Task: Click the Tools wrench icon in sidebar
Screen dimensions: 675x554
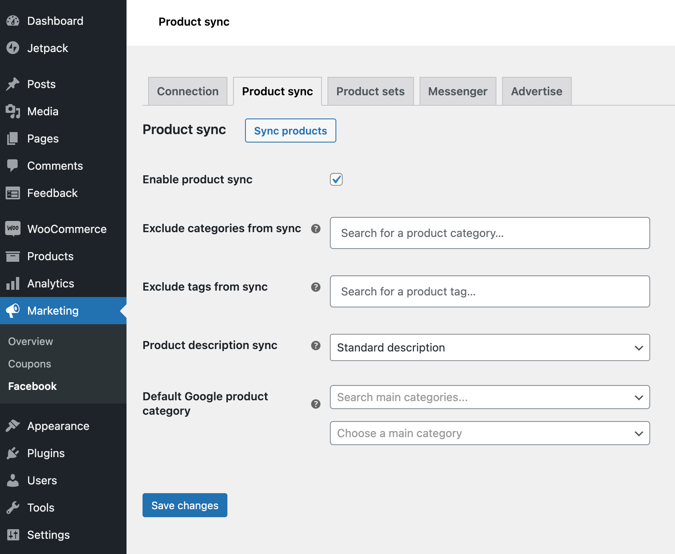Action: 13,508
